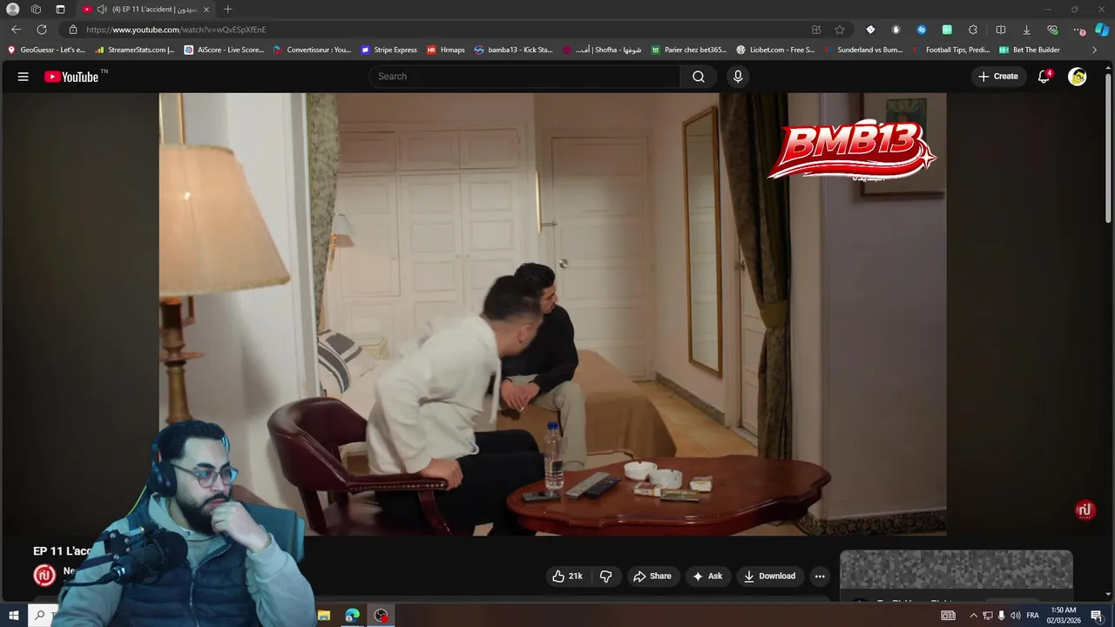This screenshot has height=627, width=1115.
Task: Open the AiScore Live Score bookmark
Action: [224, 50]
